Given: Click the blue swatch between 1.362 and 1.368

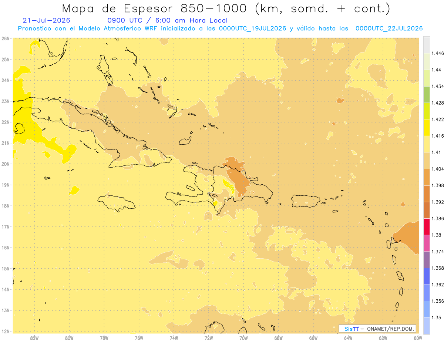Looking at the screenshot, I should pyautogui.click(x=427, y=276).
